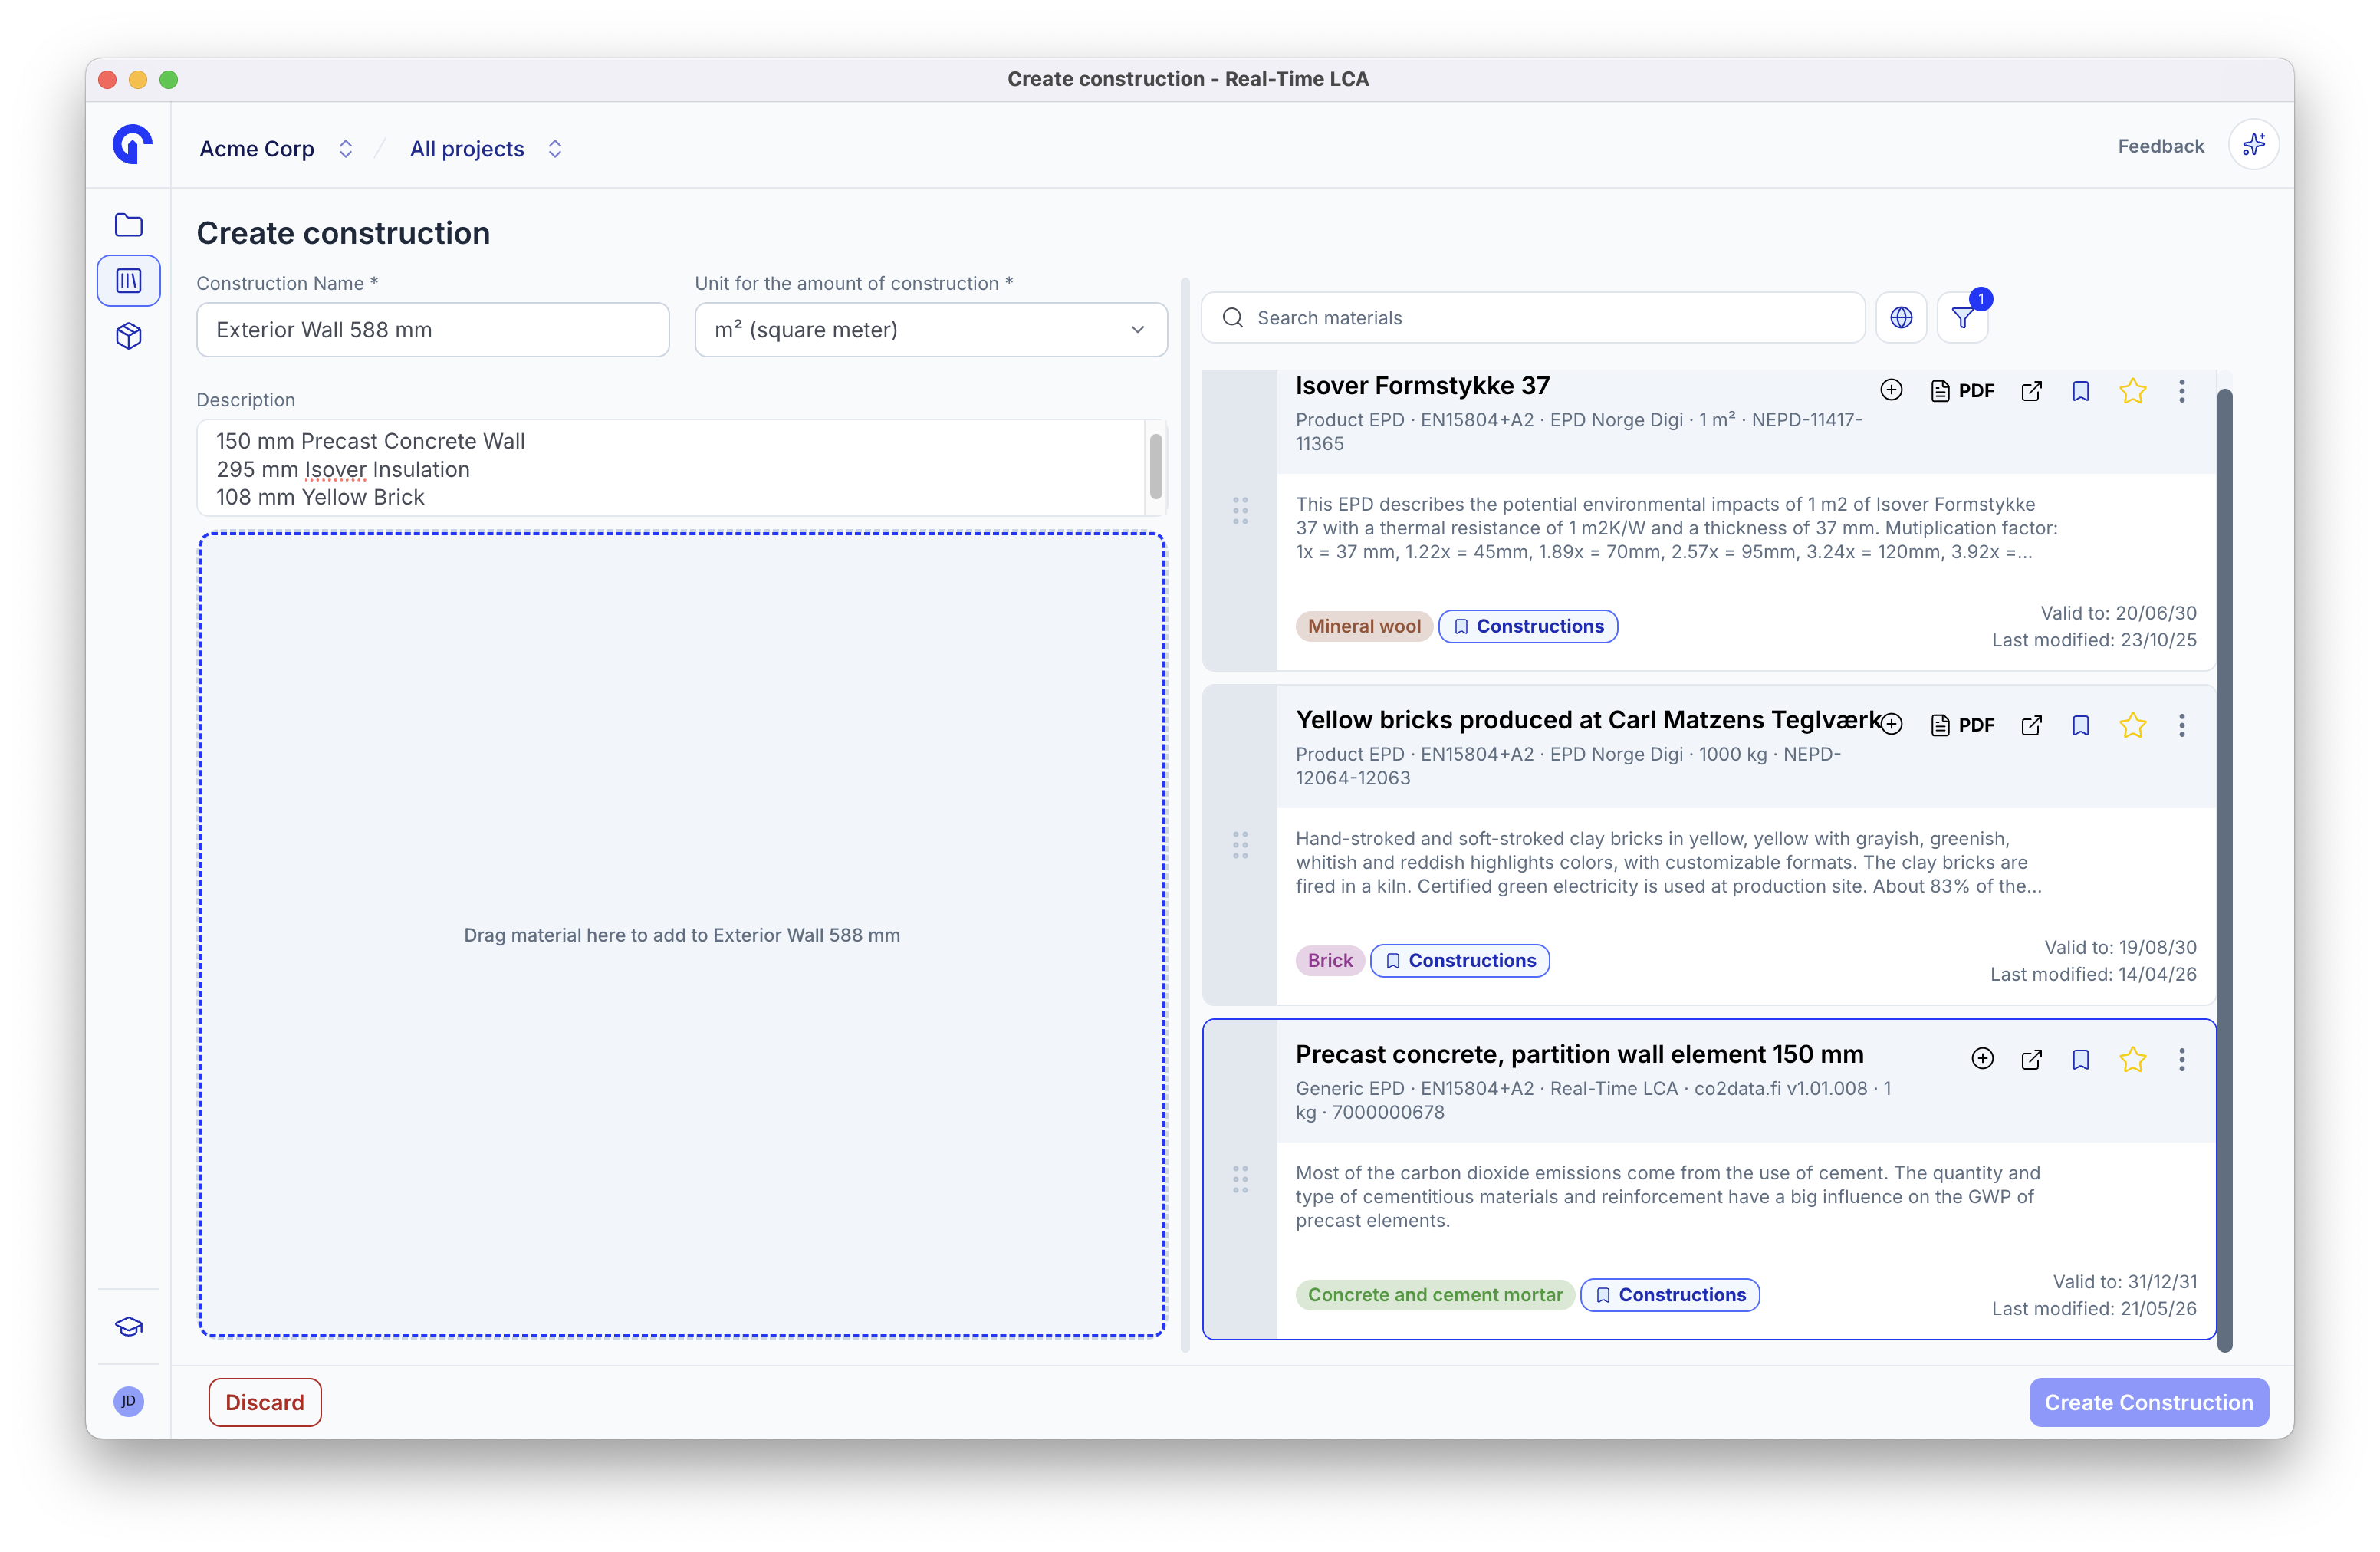
Task: Toggle favorite star on Isover Formstykke 37
Action: pyautogui.click(x=2132, y=390)
